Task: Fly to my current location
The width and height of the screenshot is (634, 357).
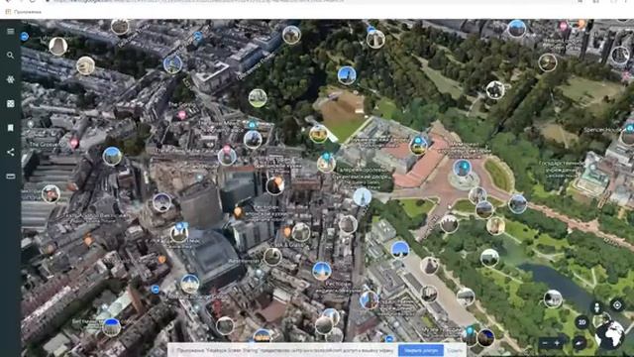Action: [x=617, y=304]
